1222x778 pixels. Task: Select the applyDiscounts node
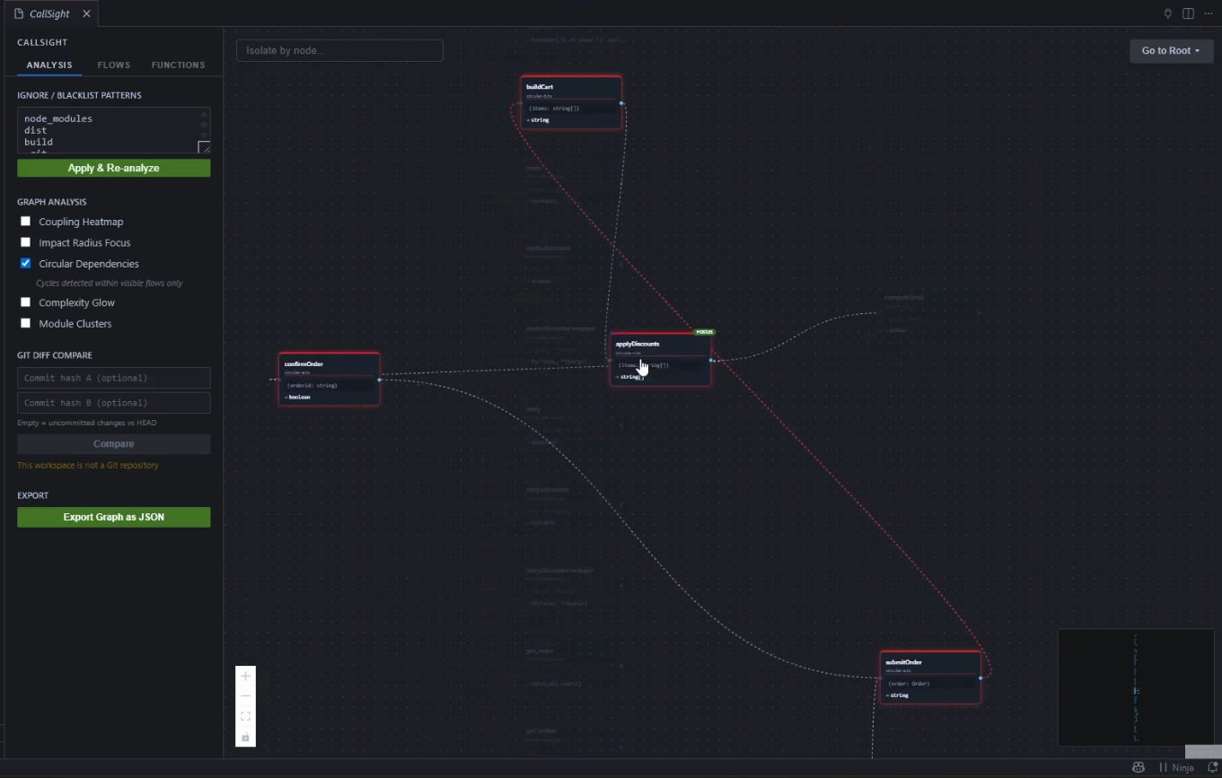660,359
